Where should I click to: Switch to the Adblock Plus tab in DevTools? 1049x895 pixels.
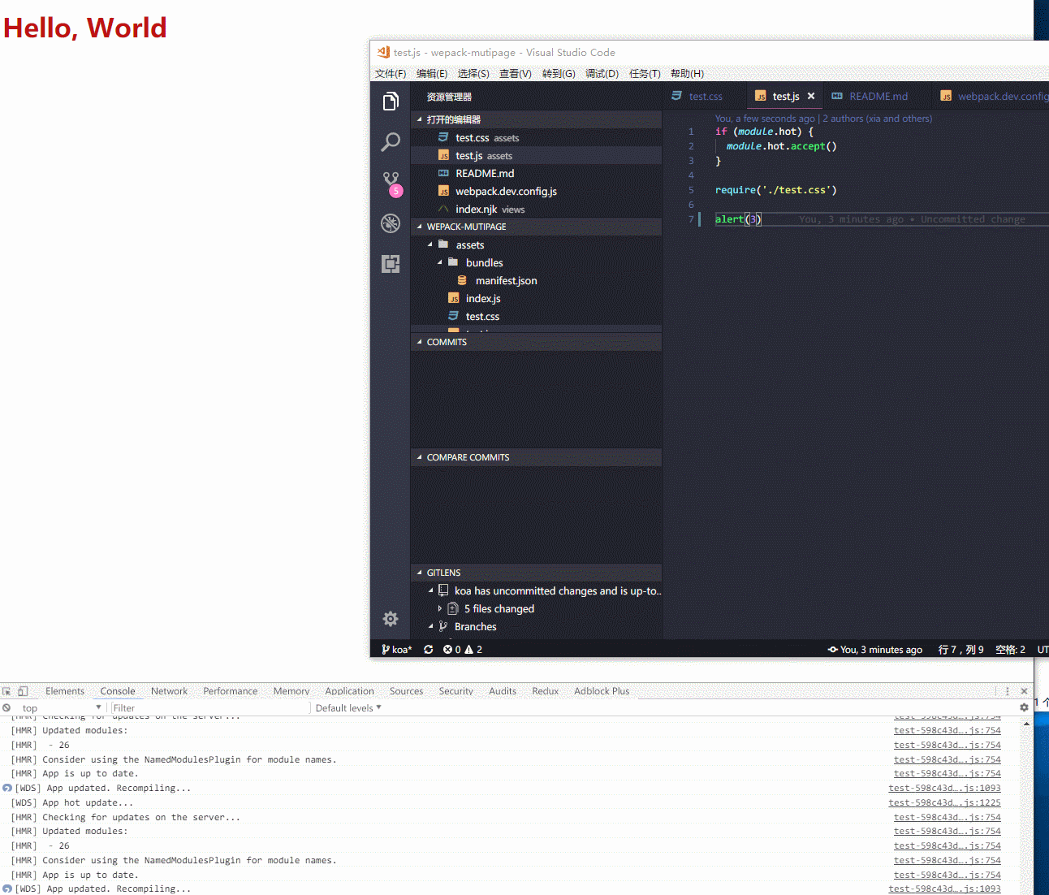click(x=602, y=691)
